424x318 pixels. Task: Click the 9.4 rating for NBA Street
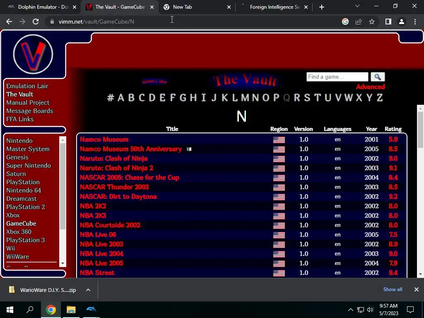(x=393, y=273)
